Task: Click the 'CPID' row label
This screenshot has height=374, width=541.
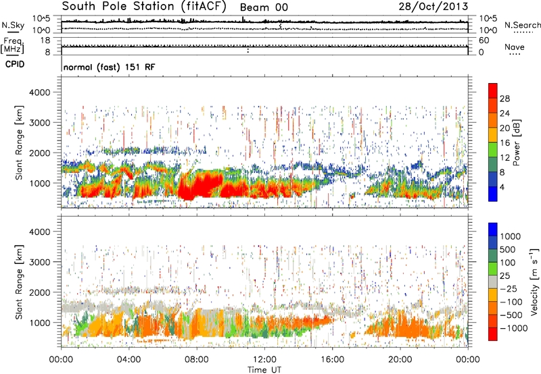Action: 15,64
